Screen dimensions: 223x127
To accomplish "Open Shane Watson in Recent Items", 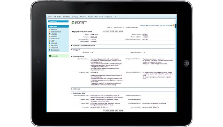I will click(x=55, y=50).
